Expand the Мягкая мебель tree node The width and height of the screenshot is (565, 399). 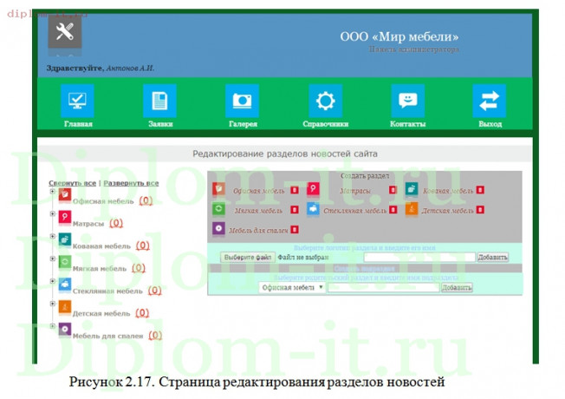(52, 258)
